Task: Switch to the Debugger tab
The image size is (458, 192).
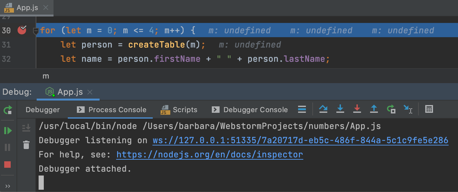Action: coord(42,110)
